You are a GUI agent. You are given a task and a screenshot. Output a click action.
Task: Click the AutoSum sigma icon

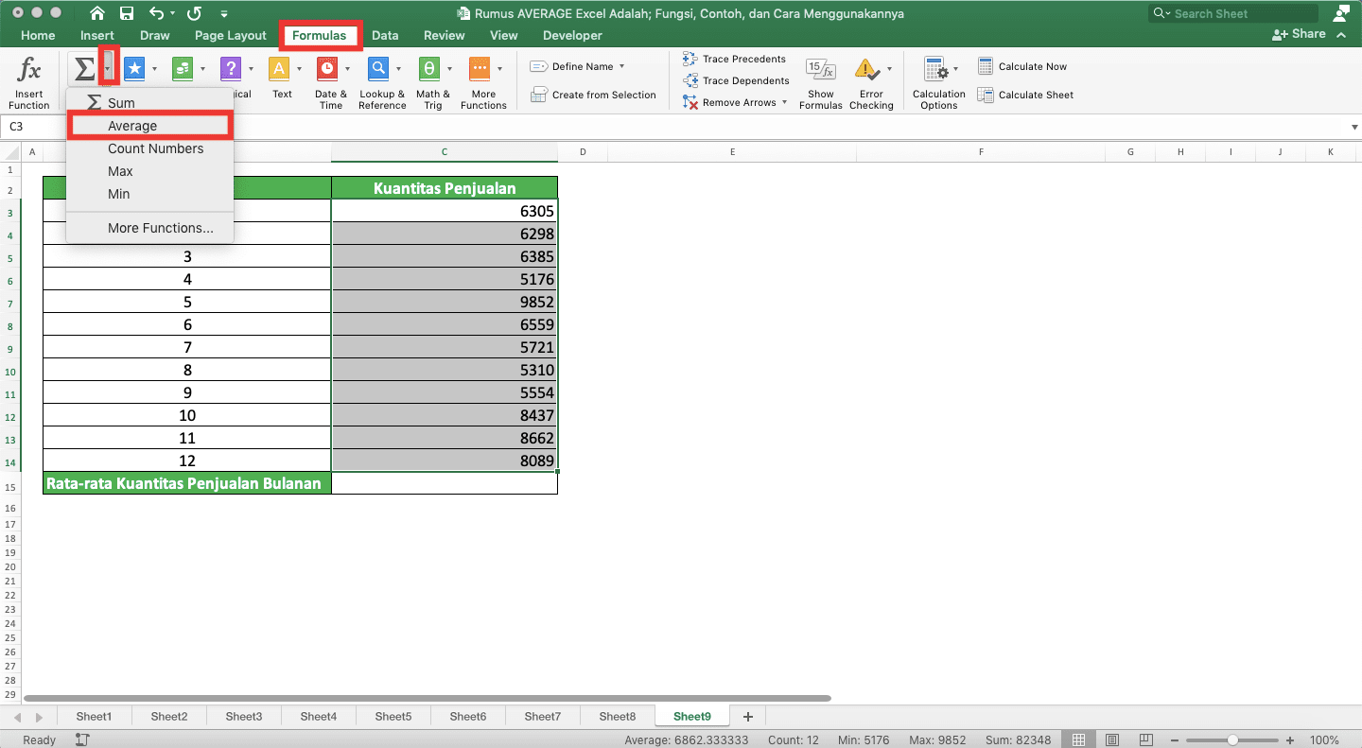84,68
